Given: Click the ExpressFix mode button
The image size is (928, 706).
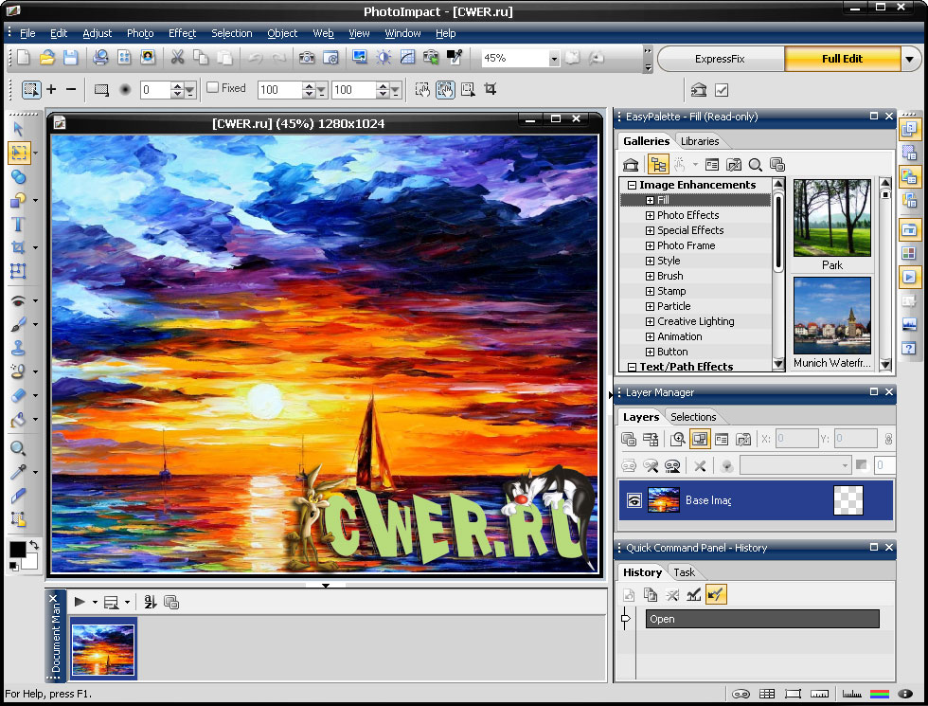Looking at the screenshot, I should [720, 59].
